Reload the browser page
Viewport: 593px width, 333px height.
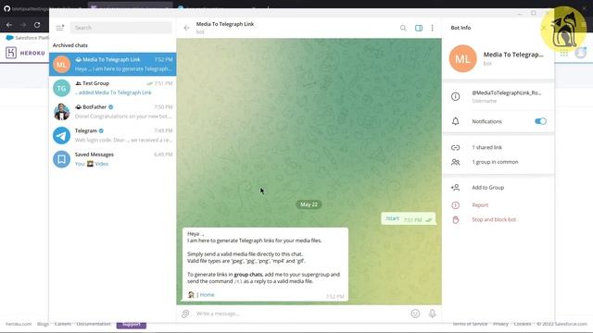point(37,25)
